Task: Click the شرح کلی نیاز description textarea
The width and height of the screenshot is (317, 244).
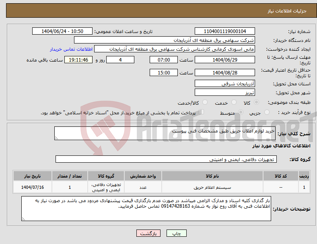Action: tap(165, 133)
